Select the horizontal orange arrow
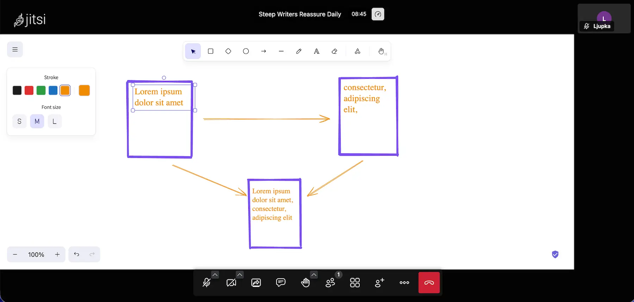Viewport: 634px width, 302px height. coord(266,119)
